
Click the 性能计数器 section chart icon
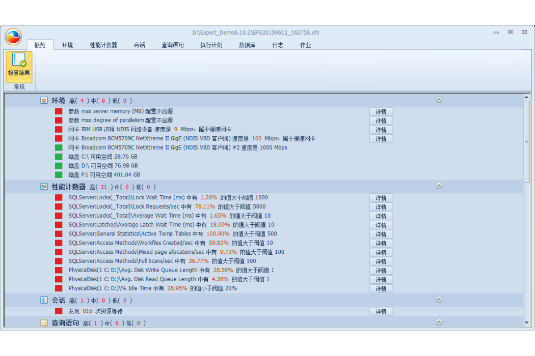[44, 187]
